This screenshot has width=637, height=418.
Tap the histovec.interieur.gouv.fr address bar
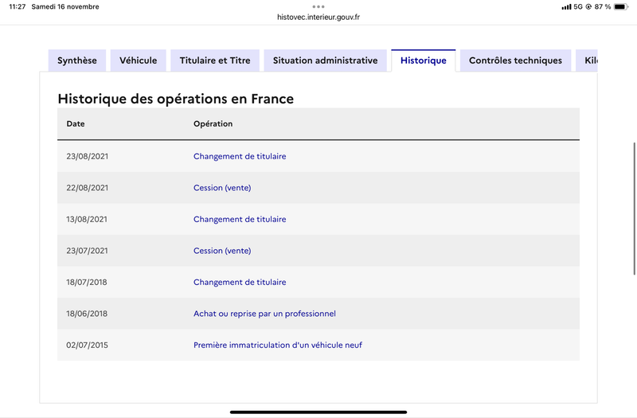pyautogui.click(x=318, y=17)
